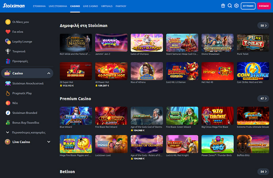Open Blue Wizard game thumbnail

[x=76, y=116]
